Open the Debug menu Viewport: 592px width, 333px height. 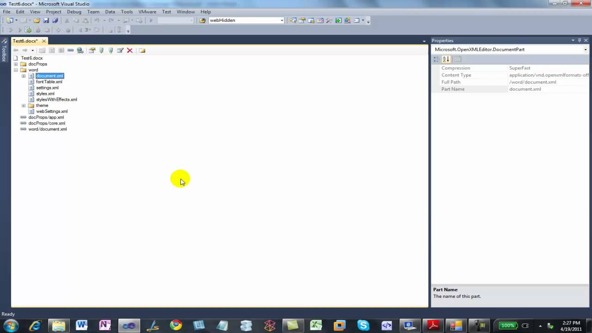74,12
